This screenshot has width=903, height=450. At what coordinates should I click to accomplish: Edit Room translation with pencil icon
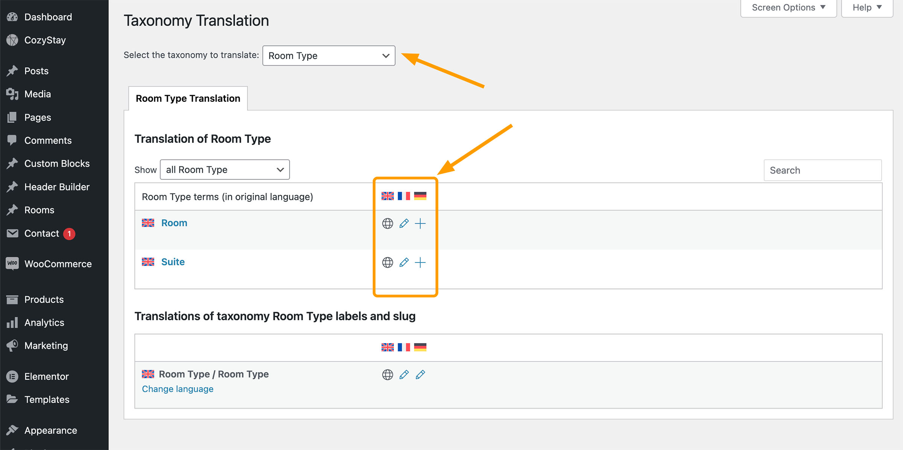tap(404, 224)
